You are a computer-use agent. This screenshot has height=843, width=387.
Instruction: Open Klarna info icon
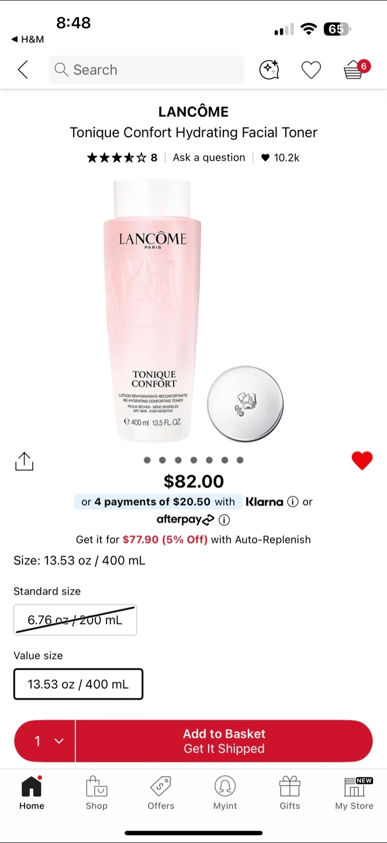point(293,502)
